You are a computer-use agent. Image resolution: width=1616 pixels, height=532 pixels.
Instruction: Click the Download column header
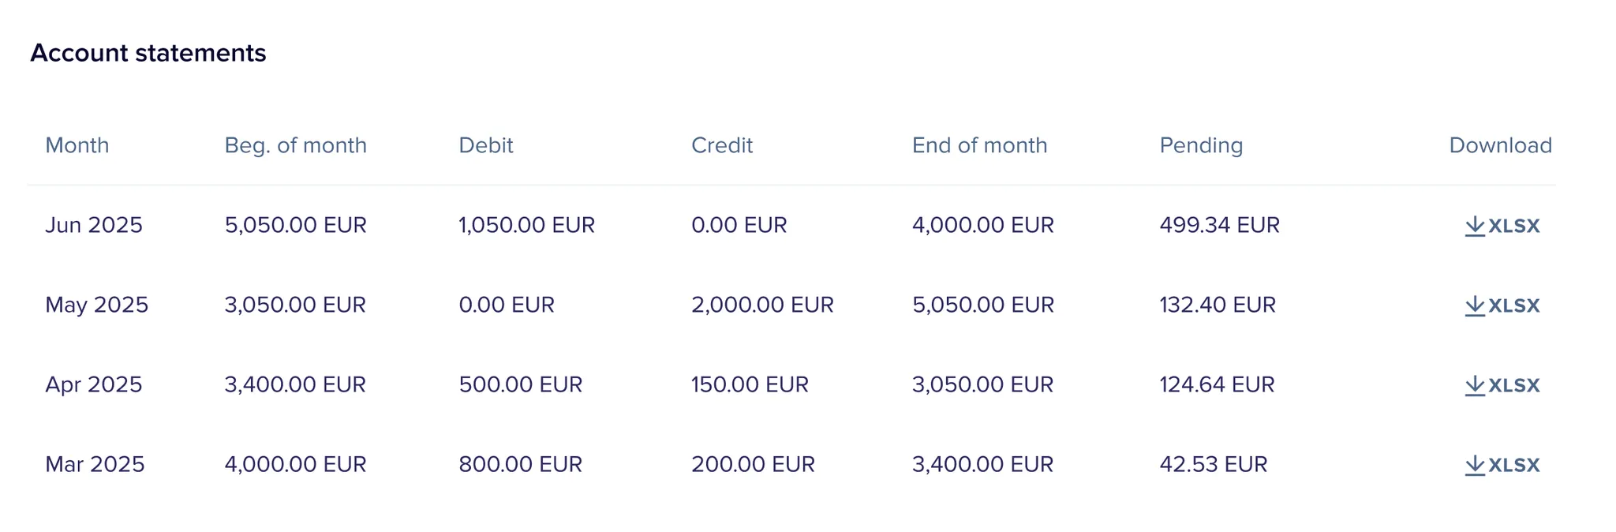[1501, 145]
